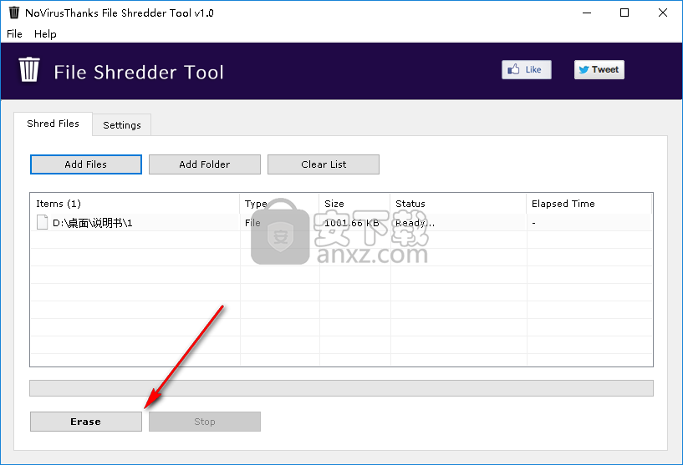Click the Items (1) column header

(x=135, y=204)
